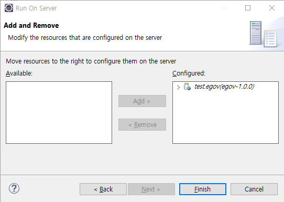
Task: Click the 'Configured:' label
Action: (189, 73)
